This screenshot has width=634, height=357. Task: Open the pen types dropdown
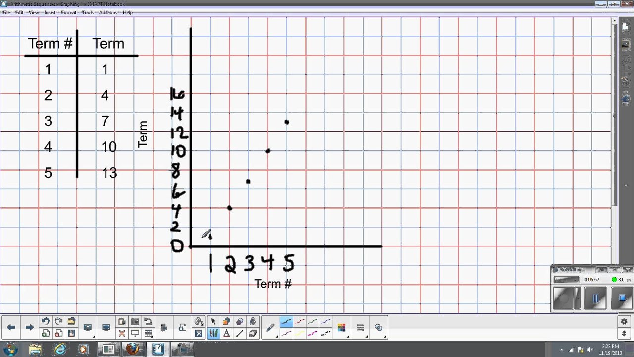[x=270, y=327]
